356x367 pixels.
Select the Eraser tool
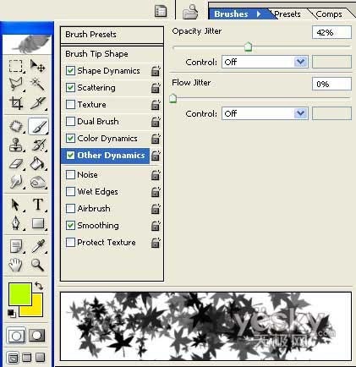[x=16, y=164]
